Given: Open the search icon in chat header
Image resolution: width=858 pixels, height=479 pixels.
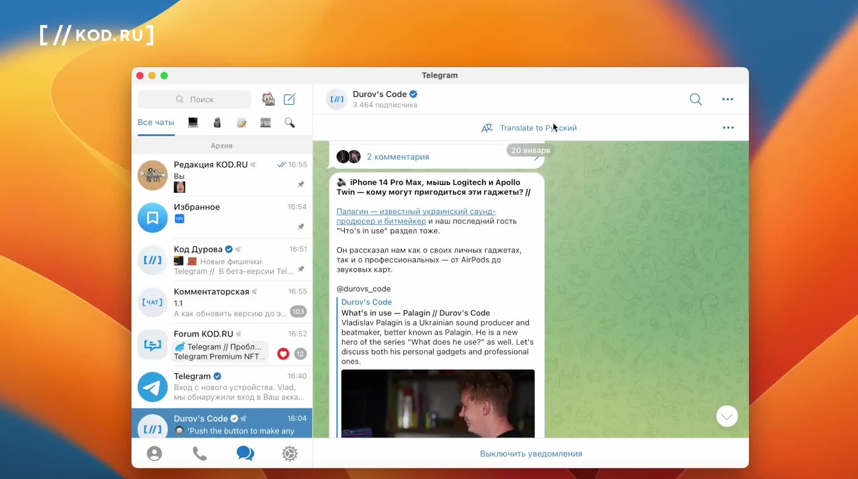Looking at the screenshot, I should pos(695,99).
